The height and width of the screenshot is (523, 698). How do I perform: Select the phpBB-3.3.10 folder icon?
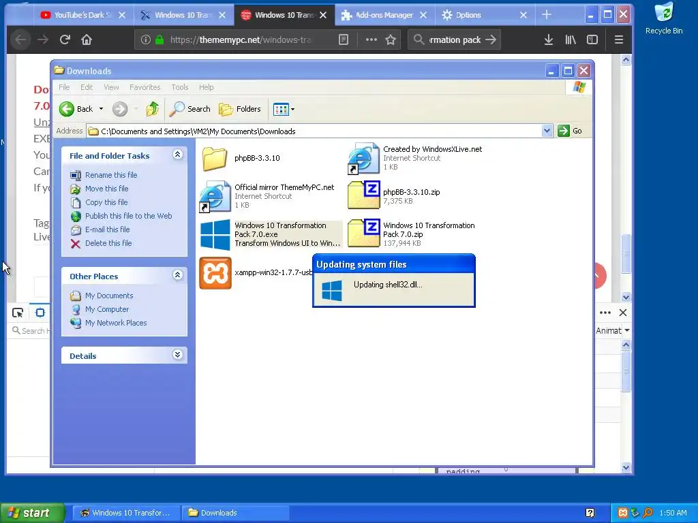(215, 158)
